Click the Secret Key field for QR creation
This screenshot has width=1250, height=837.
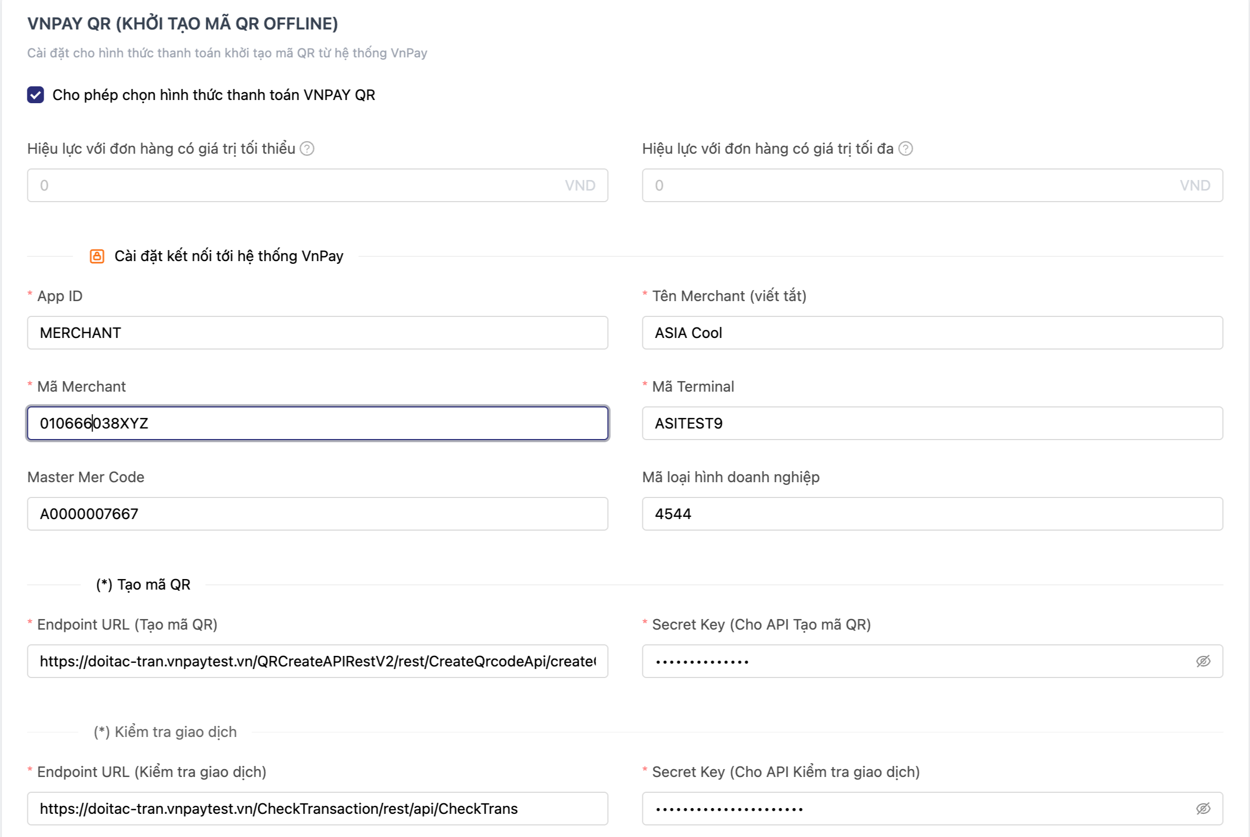coord(918,661)
